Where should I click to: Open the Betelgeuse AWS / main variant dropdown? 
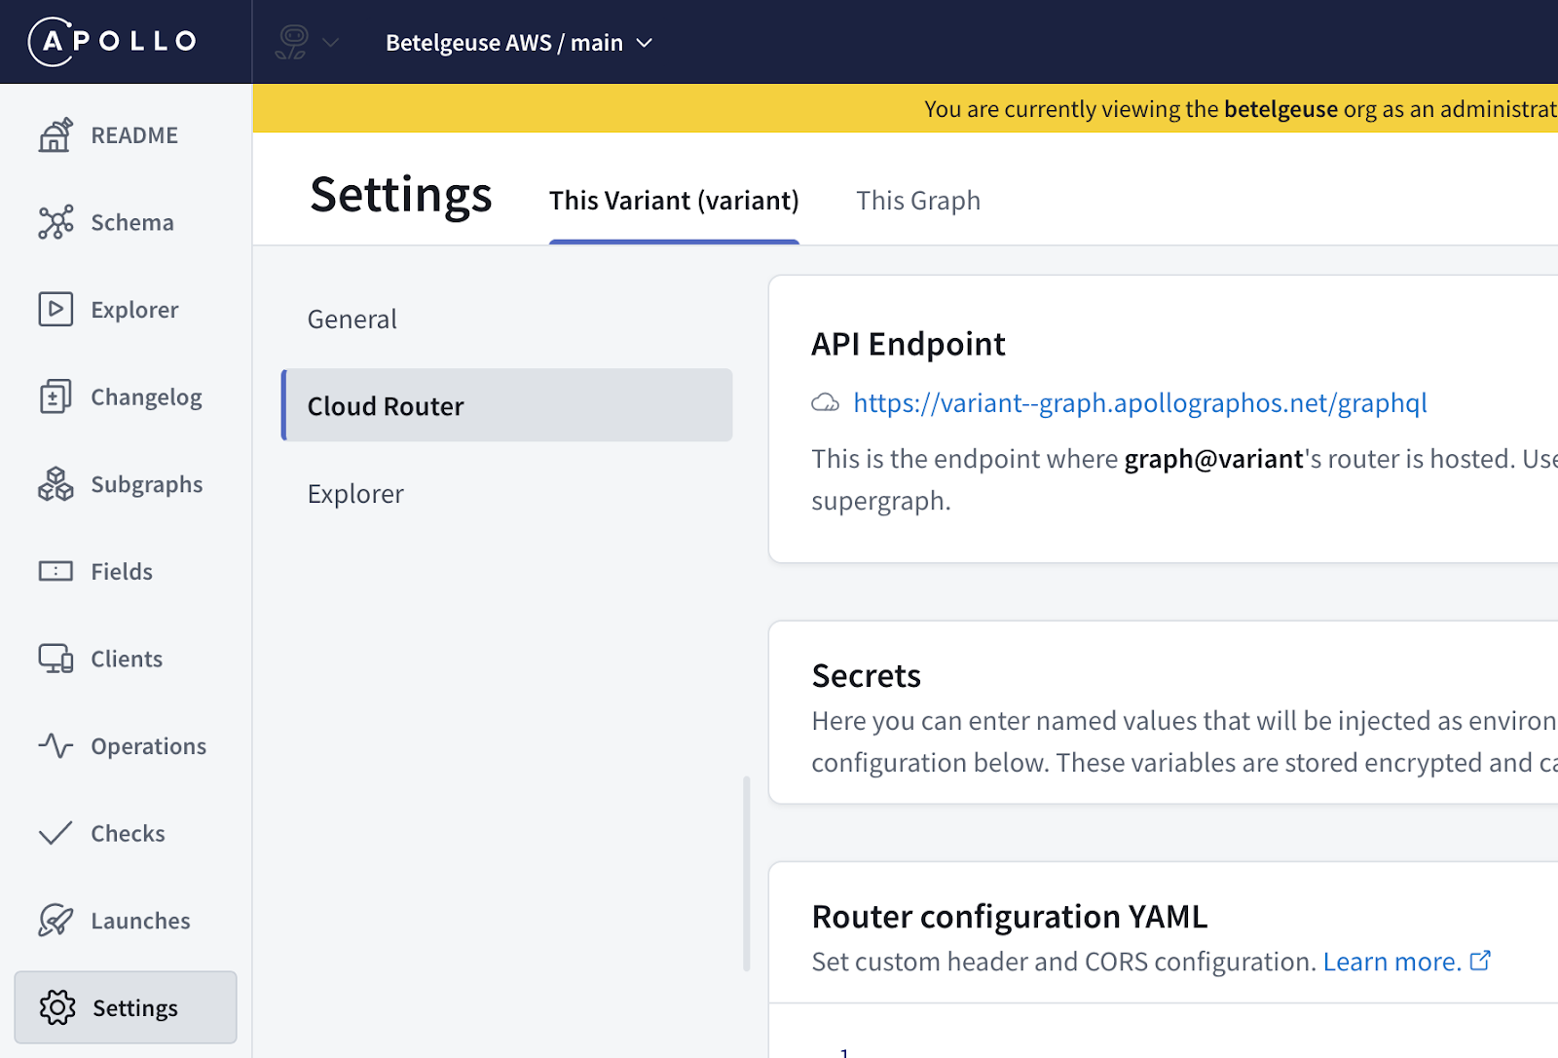pos(519,43)
